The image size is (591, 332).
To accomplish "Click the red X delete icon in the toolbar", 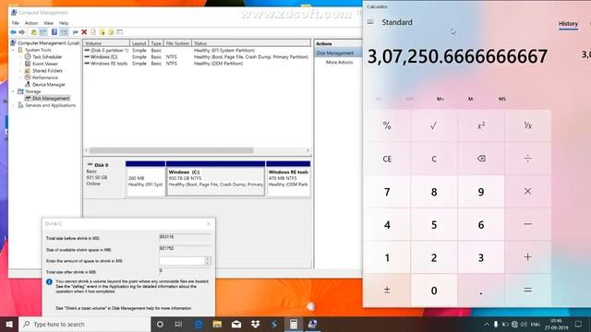I will pos(84,32).
